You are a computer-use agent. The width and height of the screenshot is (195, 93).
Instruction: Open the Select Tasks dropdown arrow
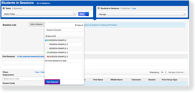(75, 14)
